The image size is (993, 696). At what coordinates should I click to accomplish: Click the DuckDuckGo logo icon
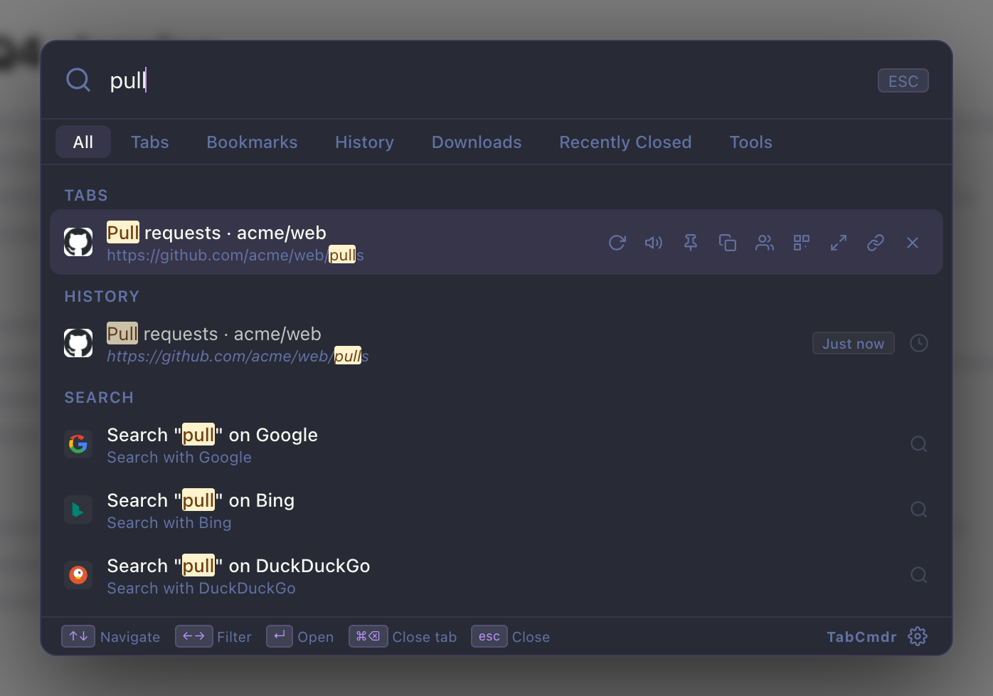point(78,575)
